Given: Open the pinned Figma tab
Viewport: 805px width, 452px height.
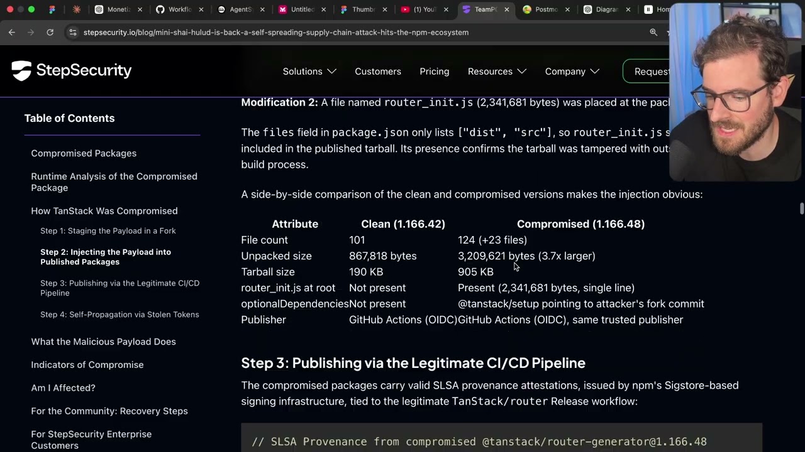Looking at the screenshot, I should pyautogui.click(x=52, y=9).
